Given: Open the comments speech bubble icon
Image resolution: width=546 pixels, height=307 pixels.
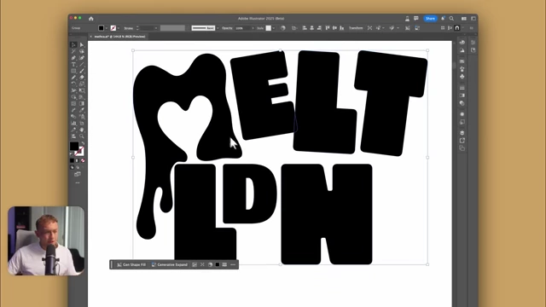Looking at the screenshot, I should click(416, 19).
